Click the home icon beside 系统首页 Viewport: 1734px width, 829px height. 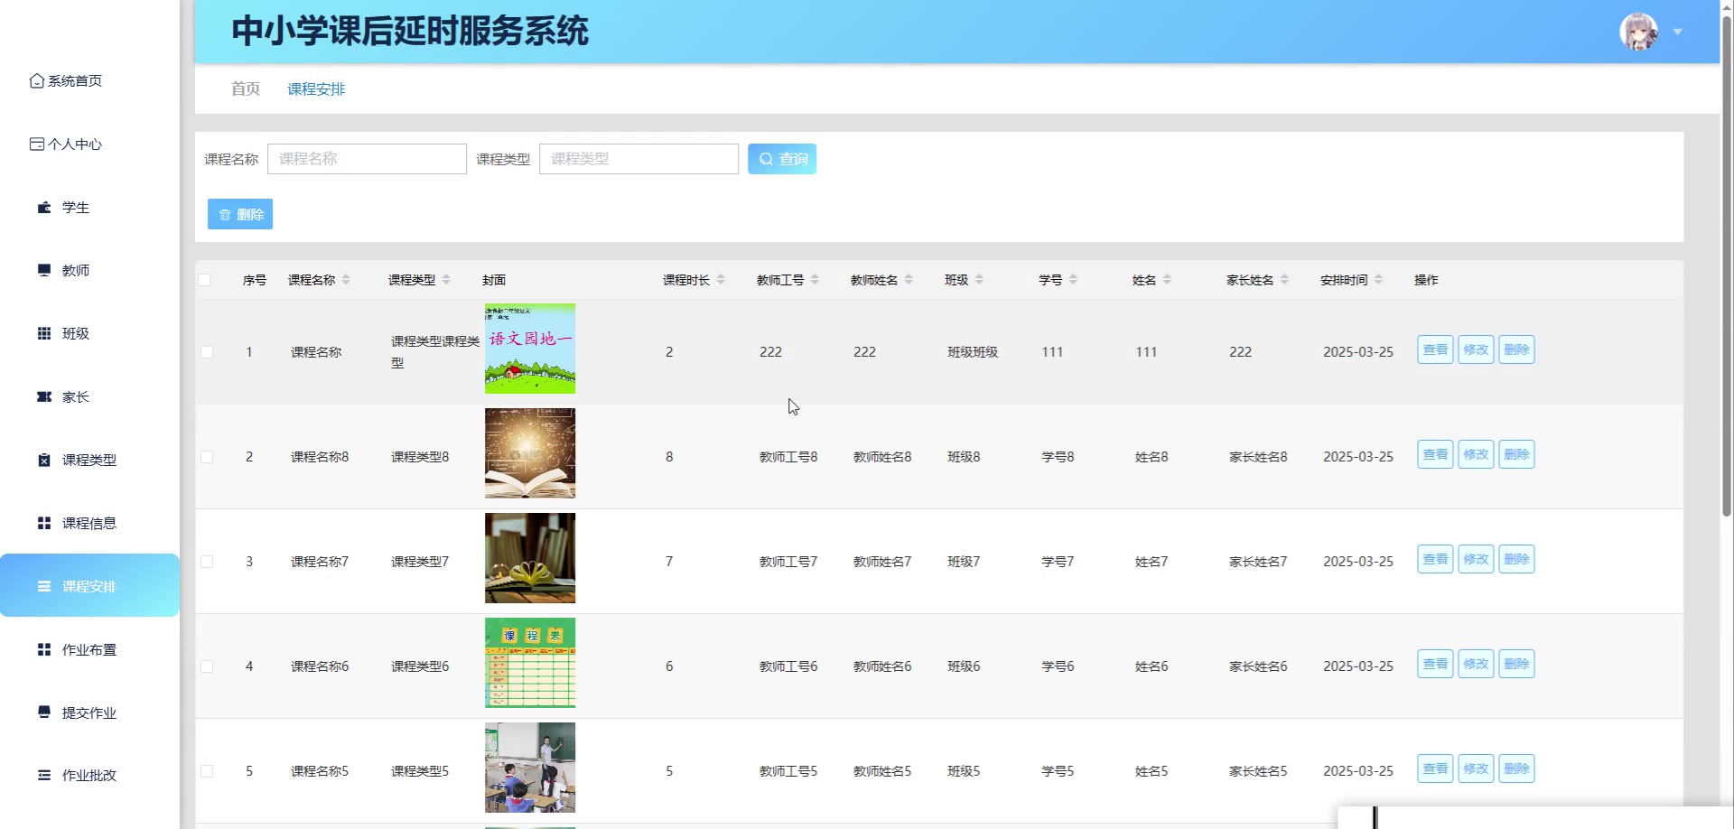click(36, 81)
